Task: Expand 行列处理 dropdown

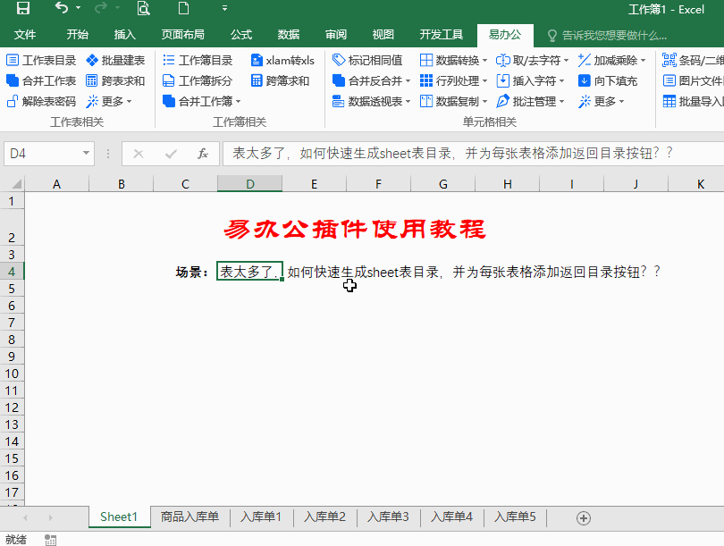Action: [484, 80]
